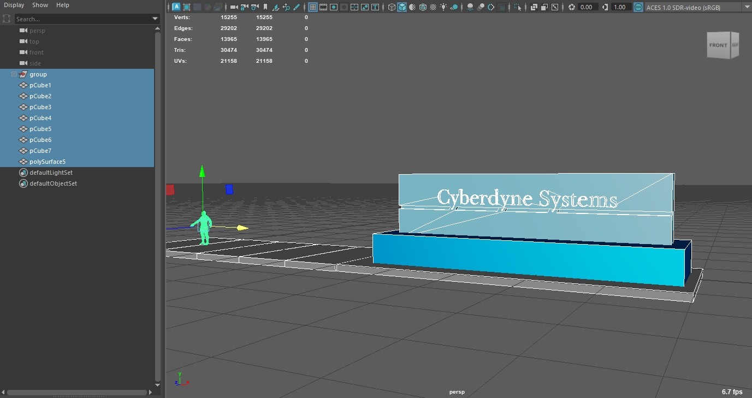Image resolution: width=752 pixels, height=398 pixels.
Task: Open the Show menu in Outliner
Action: pos(40,5)
